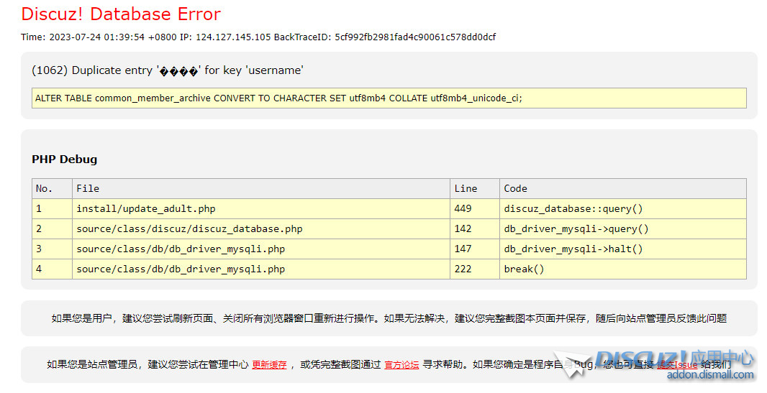Screen dimensions: 767x393
Task: Open the 提交Issue link
Action: pos(677,365)
